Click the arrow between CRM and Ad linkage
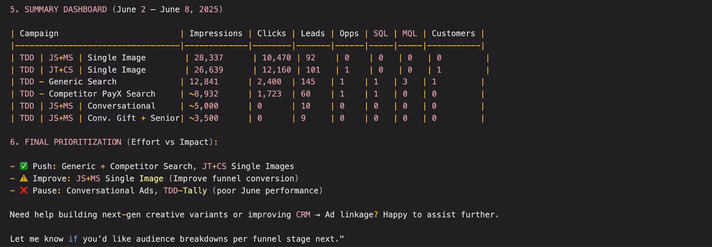712x247 pixels. 318,215
